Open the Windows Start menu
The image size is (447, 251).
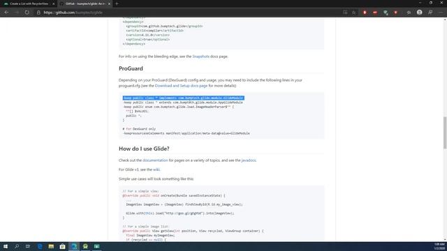click(x=6, y=246)
